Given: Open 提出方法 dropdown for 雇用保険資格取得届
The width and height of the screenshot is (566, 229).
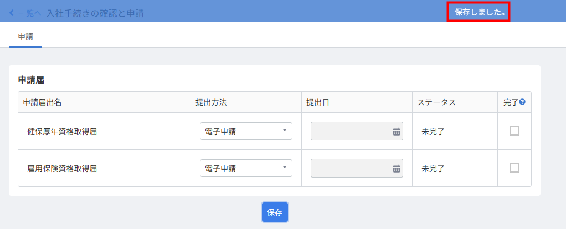Looking at the screenshot, I should click(x=246, y=168).
